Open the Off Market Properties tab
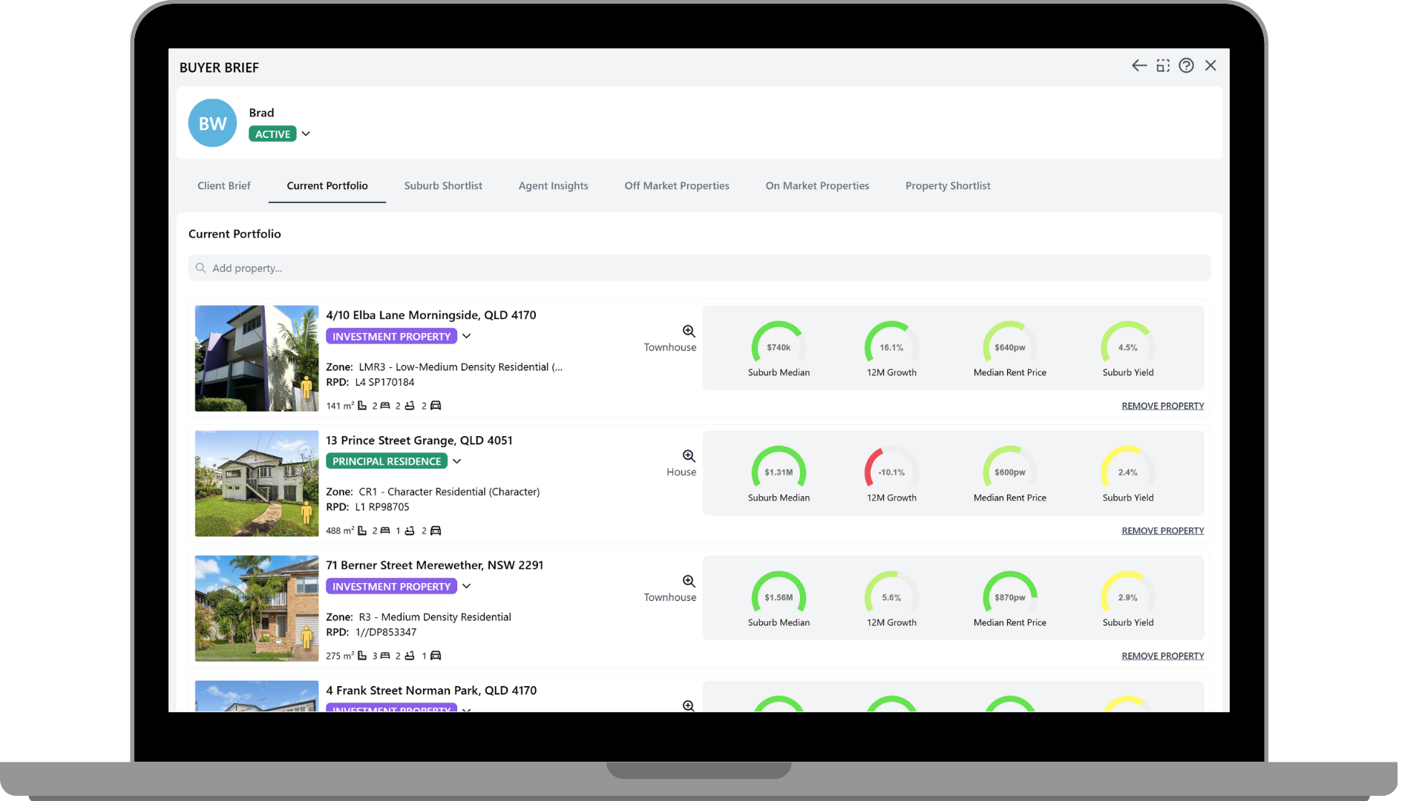The image size is (1425, 801). pos(676,186)
